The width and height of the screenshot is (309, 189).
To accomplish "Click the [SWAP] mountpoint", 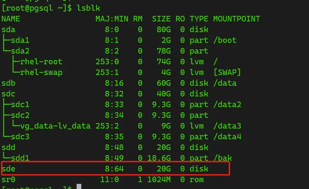I will click(x=227, y=72).
